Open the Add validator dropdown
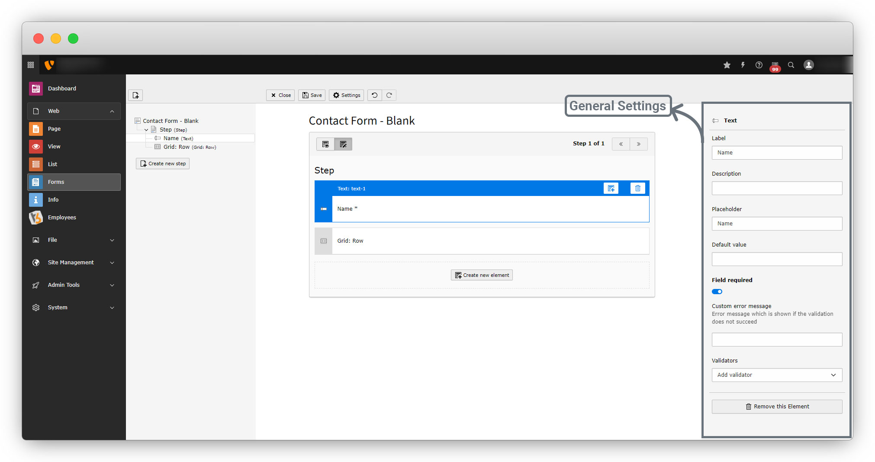Viewport: 875px width, 462px height. pos(777,375)
